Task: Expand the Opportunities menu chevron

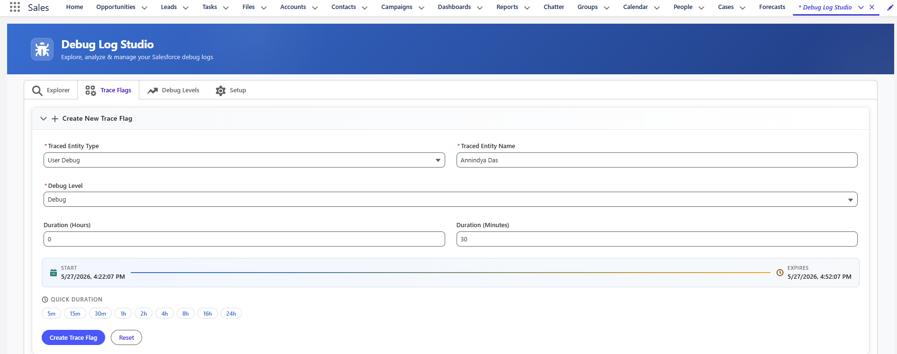Action: pyautogui.click(x=144, y=8)
